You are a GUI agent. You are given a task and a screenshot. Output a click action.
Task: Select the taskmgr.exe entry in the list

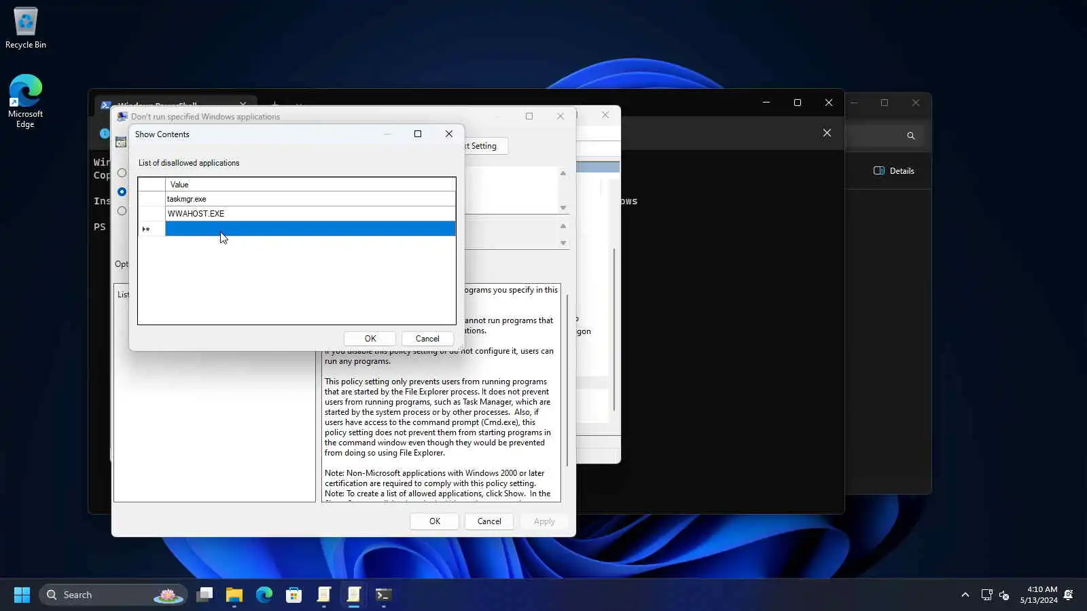310,199
